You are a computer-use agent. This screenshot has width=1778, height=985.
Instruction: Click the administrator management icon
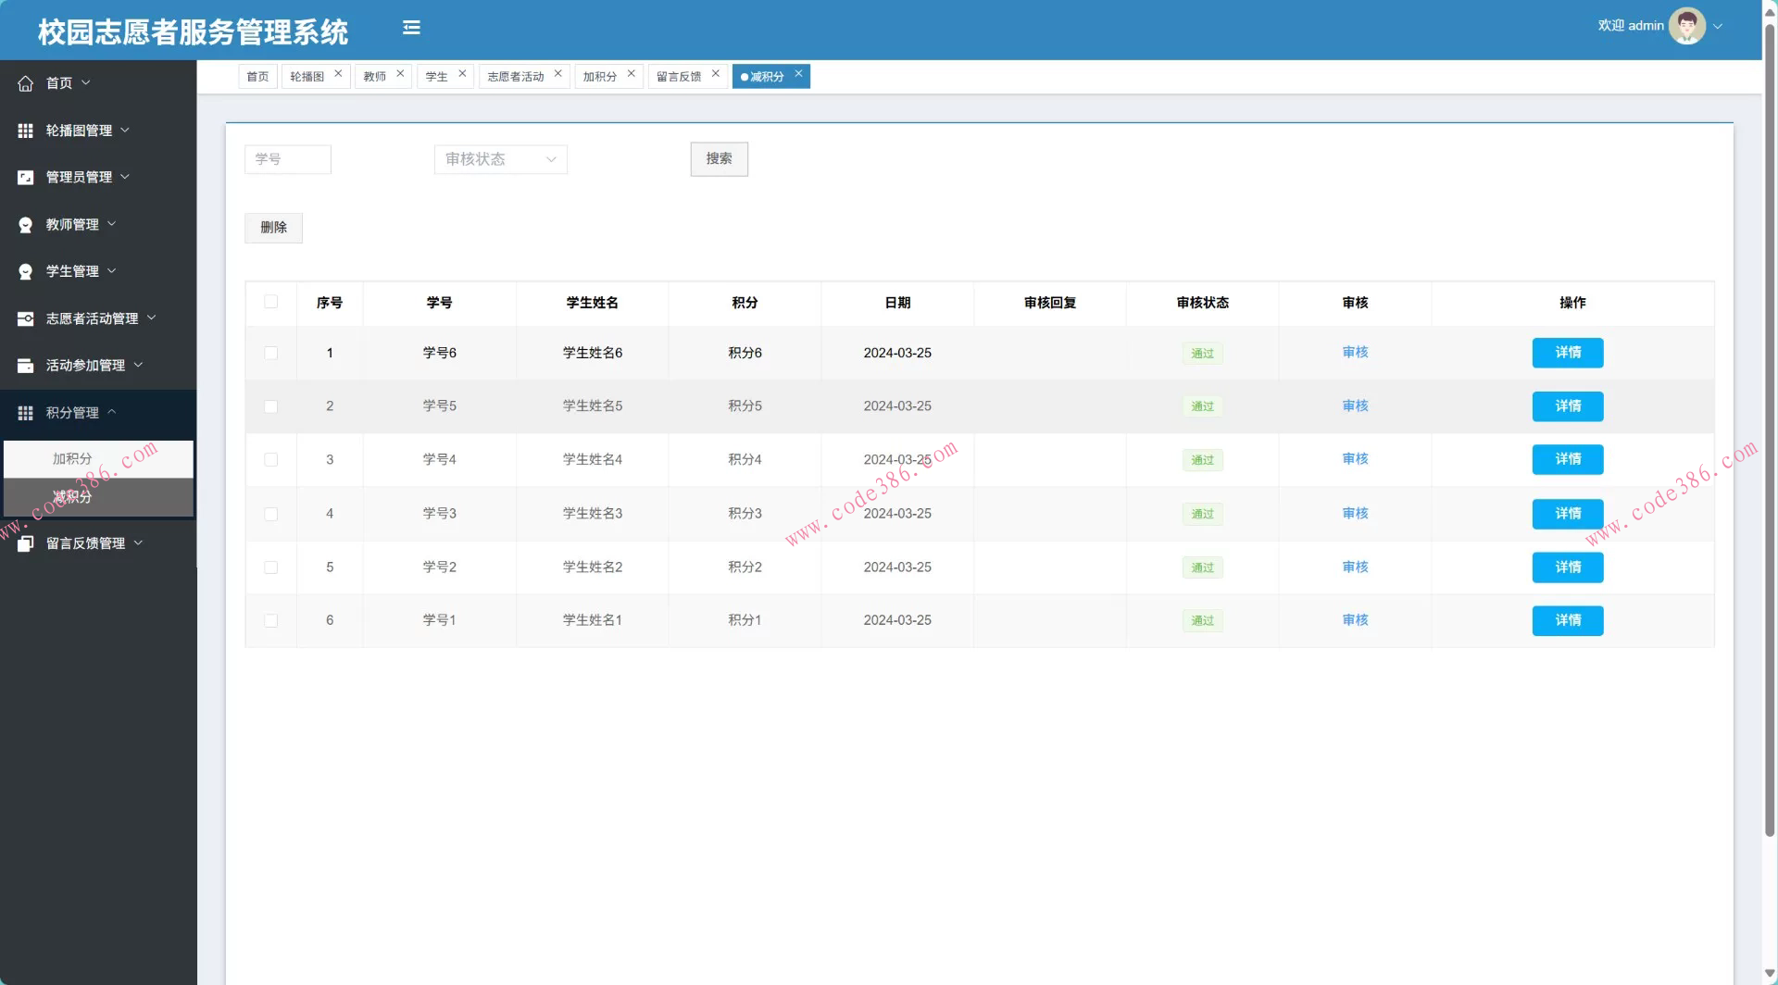pos(26,177)
